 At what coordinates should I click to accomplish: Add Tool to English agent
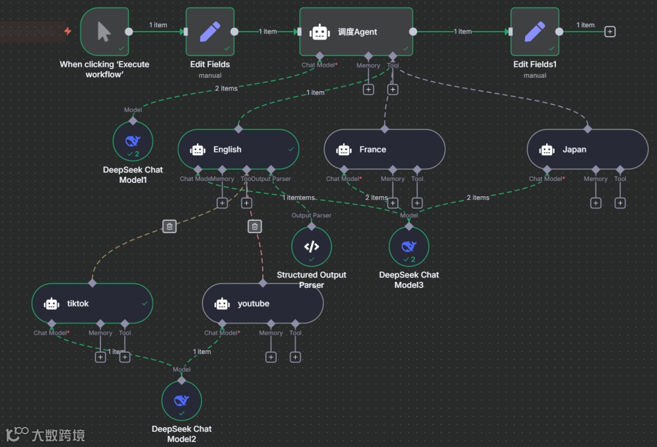pos(246,203)
